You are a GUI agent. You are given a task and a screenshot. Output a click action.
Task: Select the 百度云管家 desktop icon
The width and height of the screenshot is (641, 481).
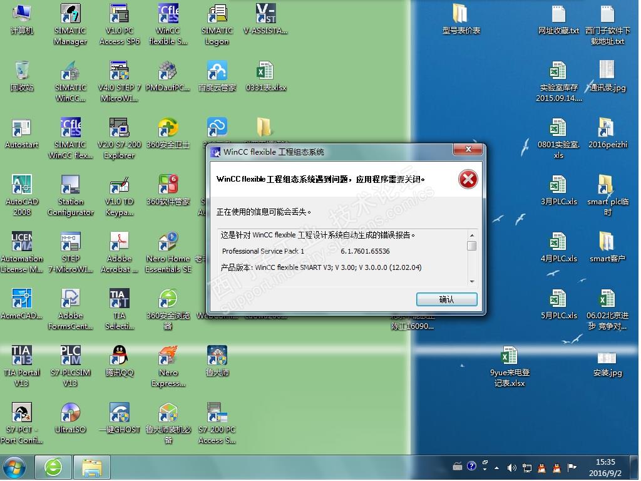coord(217,76)
